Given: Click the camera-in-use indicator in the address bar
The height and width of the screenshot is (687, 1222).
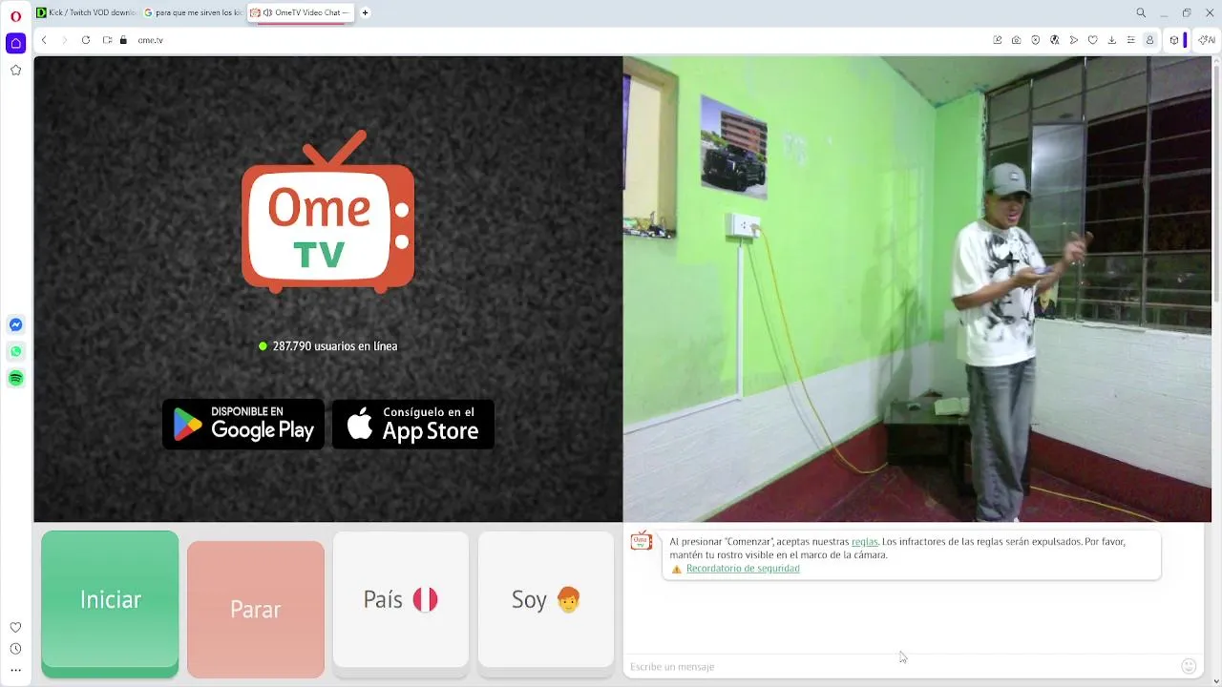Looking at the screenshot, I should 107,40.
